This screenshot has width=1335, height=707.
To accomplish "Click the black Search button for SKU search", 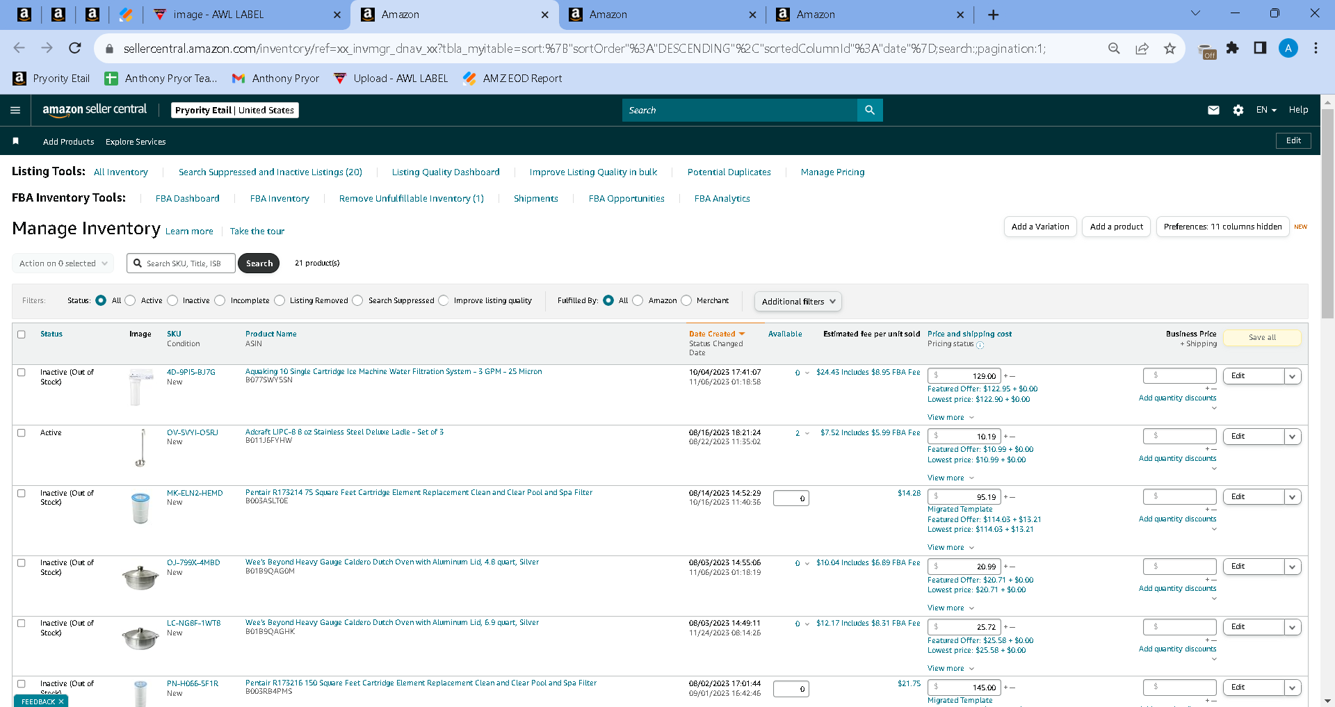I will pos(259,263).
